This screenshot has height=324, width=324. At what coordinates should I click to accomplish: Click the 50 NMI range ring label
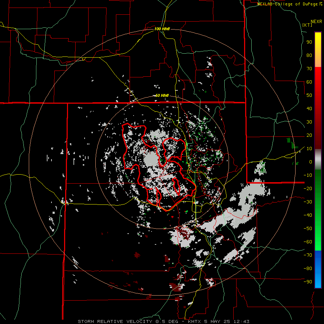click(162, 95)
